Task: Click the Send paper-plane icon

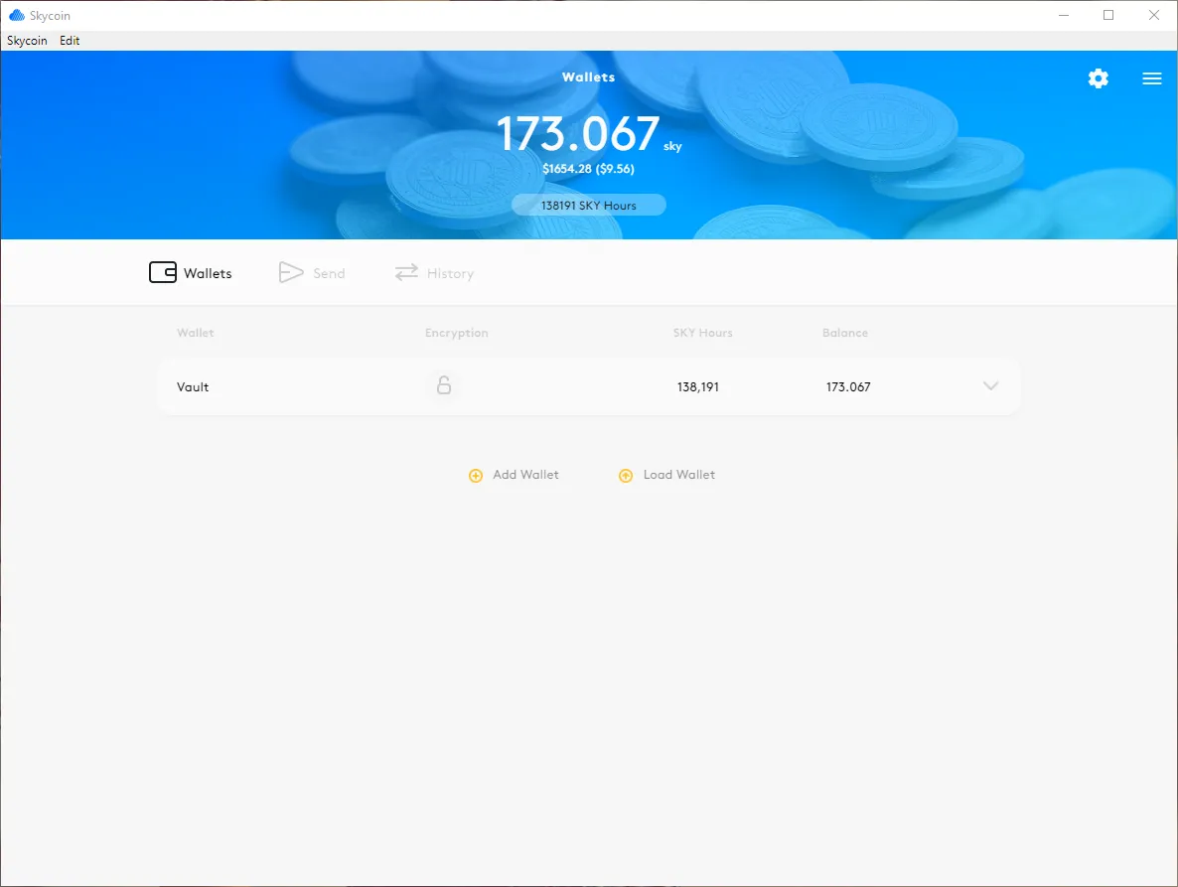Action: pos(291,272)
